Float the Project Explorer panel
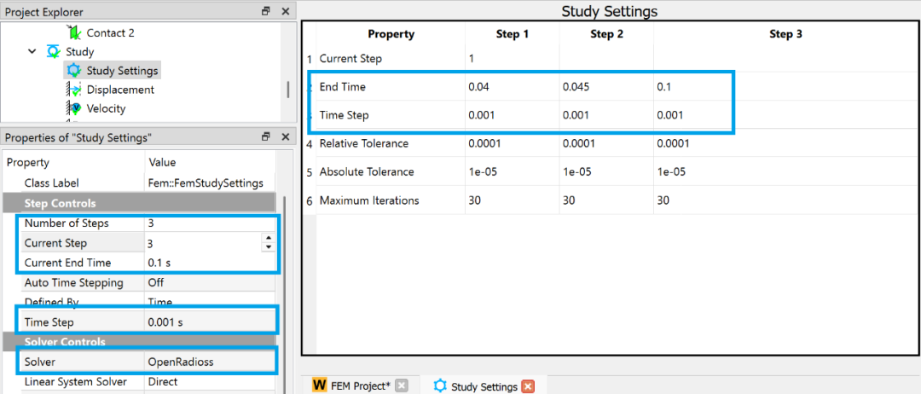 pyautogui.click(x=266, y=11)
